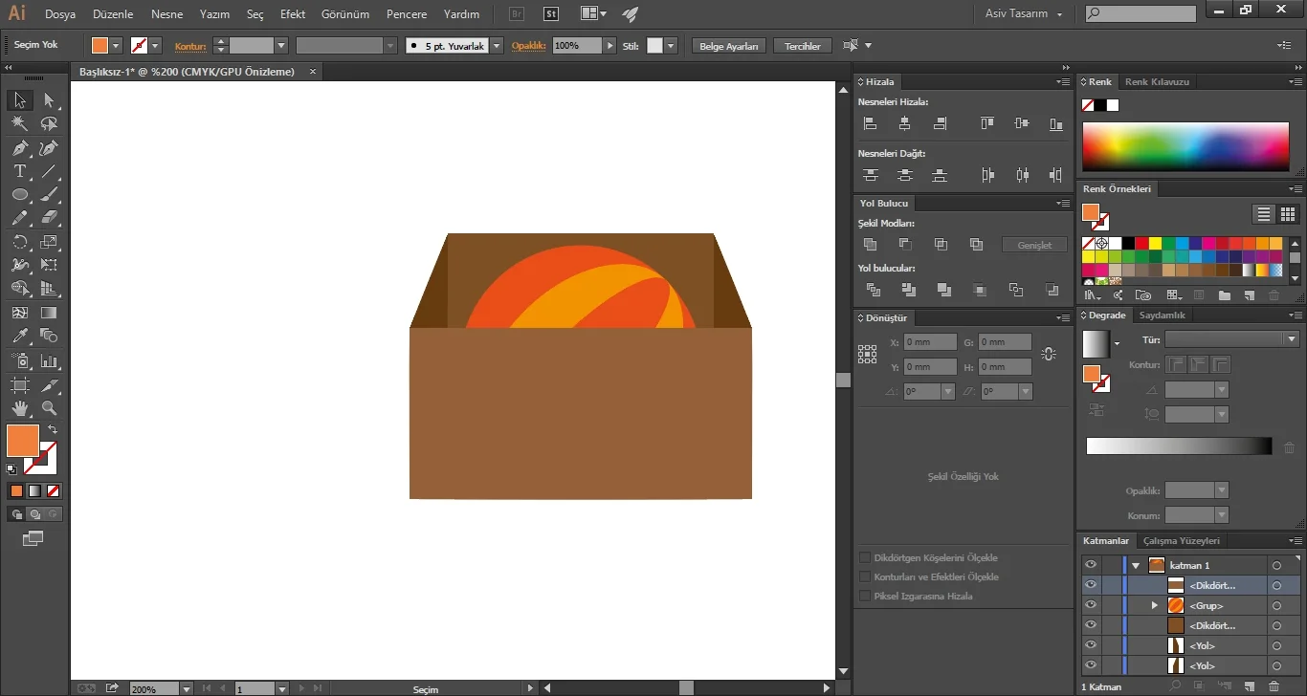Pick the Magic Wand tool
Image resolution: width=1307 pixels, height=696 pixels.
(19, 123)
